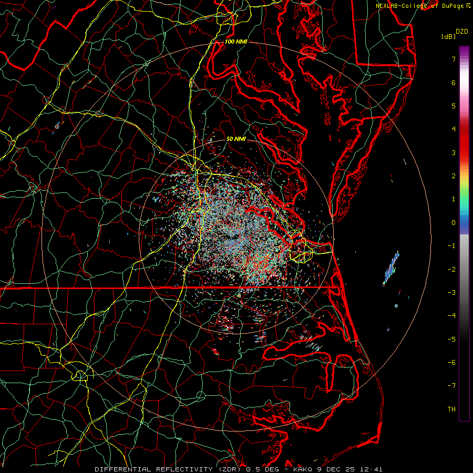Select the 6 value on the dB scale
Screen dimensions: 473x473
click(454, 83)
